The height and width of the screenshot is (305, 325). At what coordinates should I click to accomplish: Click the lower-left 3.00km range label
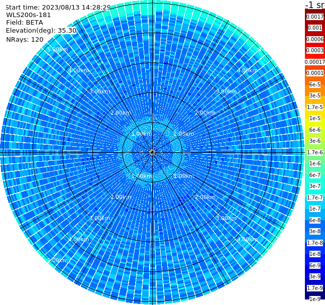[x=99, y=218]
